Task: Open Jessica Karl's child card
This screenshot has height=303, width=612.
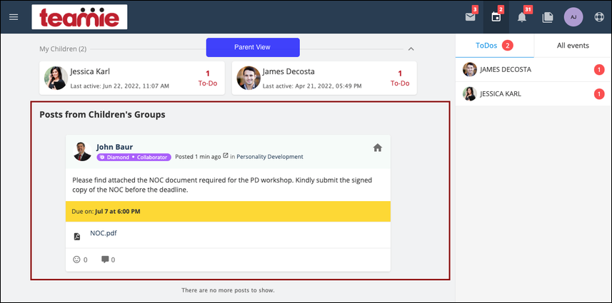Action: click(x=132, y=78)
